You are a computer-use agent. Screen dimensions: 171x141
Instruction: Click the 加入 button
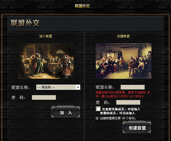coord(66,112)
